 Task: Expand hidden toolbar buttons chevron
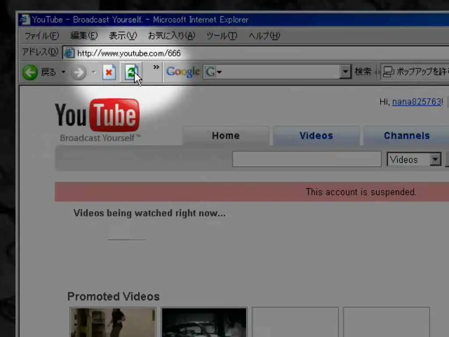156,67
